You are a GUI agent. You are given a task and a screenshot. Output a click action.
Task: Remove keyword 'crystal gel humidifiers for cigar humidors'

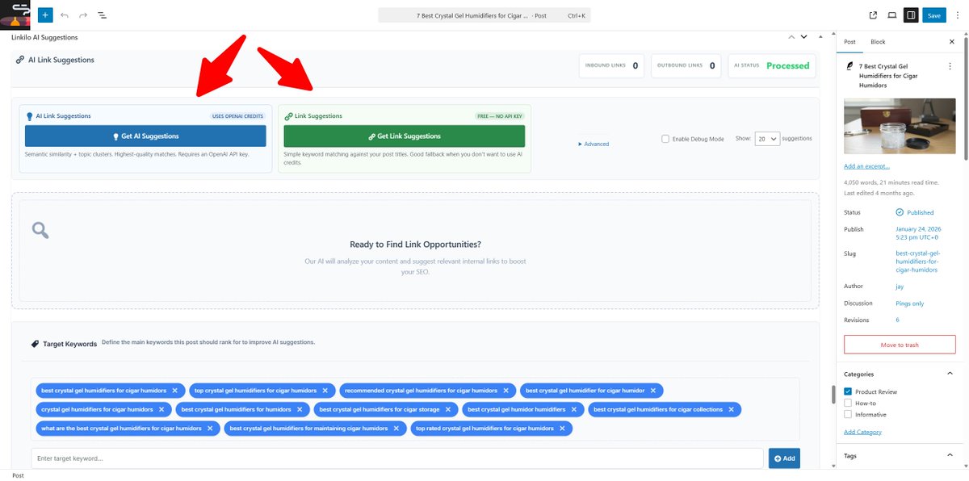(161, 409)
